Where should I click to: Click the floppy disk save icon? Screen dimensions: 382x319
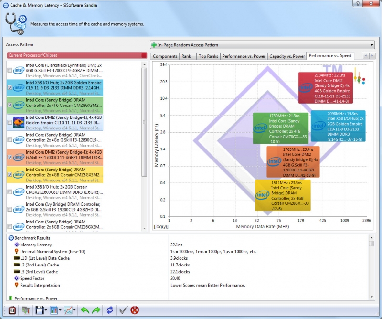40,310
